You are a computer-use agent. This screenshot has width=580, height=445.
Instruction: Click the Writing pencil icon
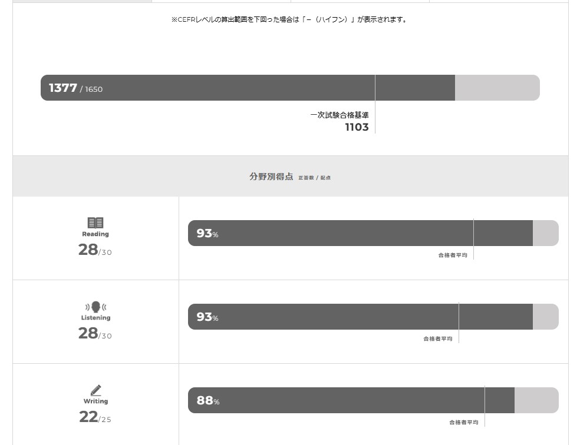96,390
